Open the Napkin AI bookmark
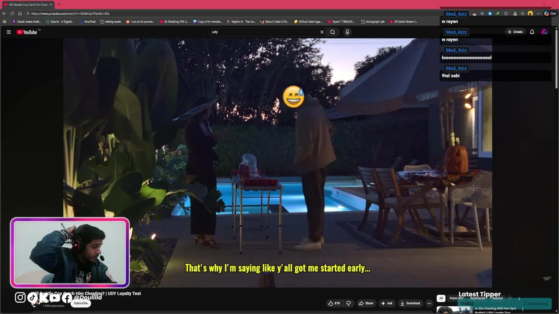Screen dimensions: 559x314 pos(241,21)
